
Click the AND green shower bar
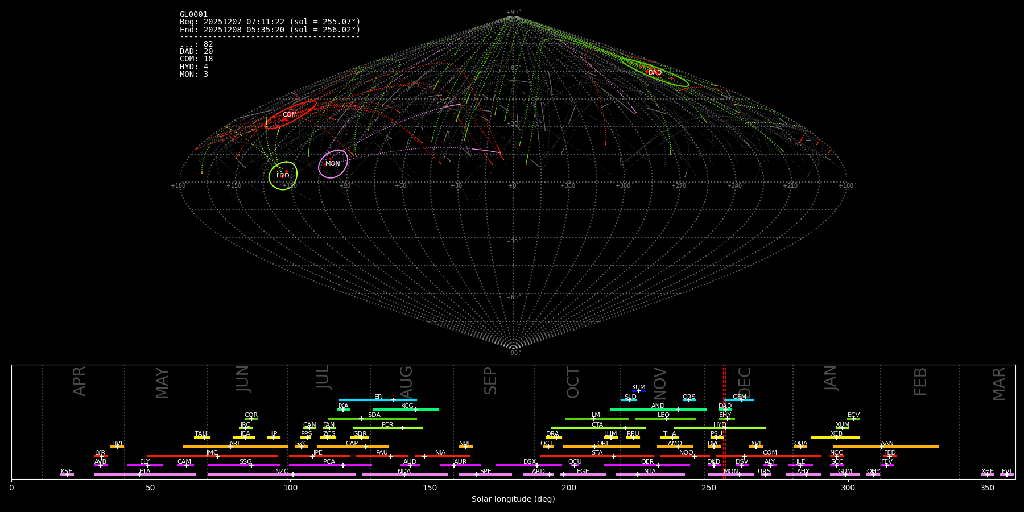658,410
